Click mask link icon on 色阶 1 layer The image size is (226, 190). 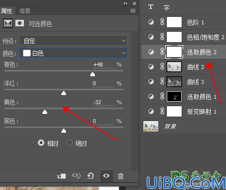(x=162, y=22)
